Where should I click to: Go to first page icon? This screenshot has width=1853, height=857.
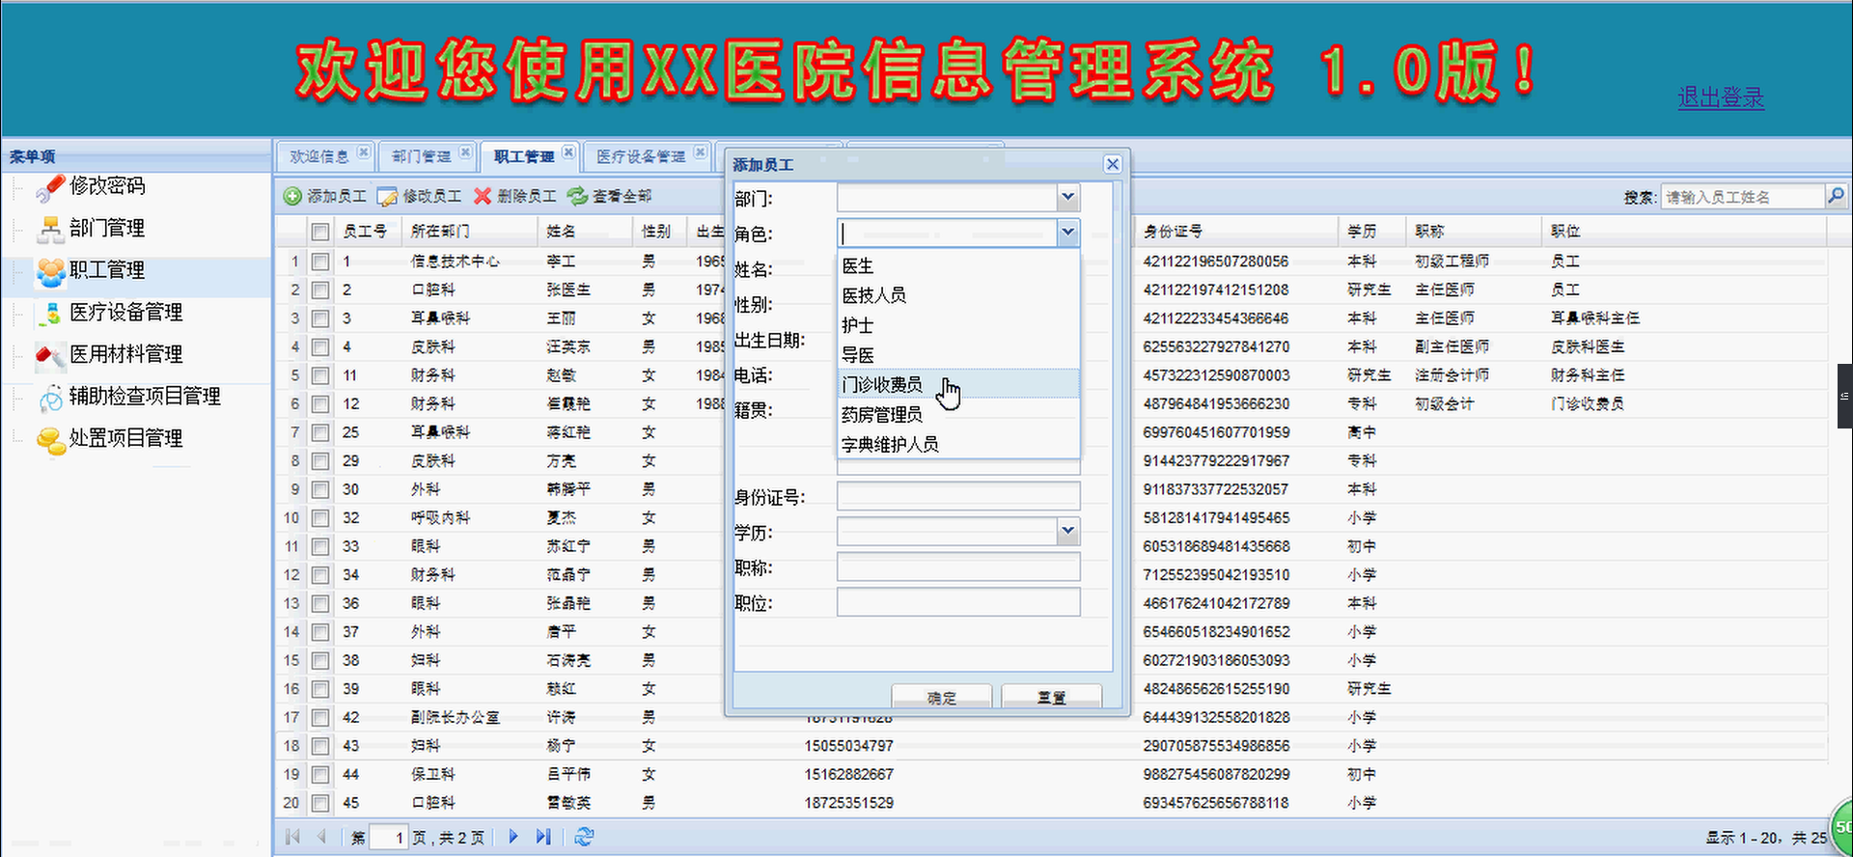[293, 837]
